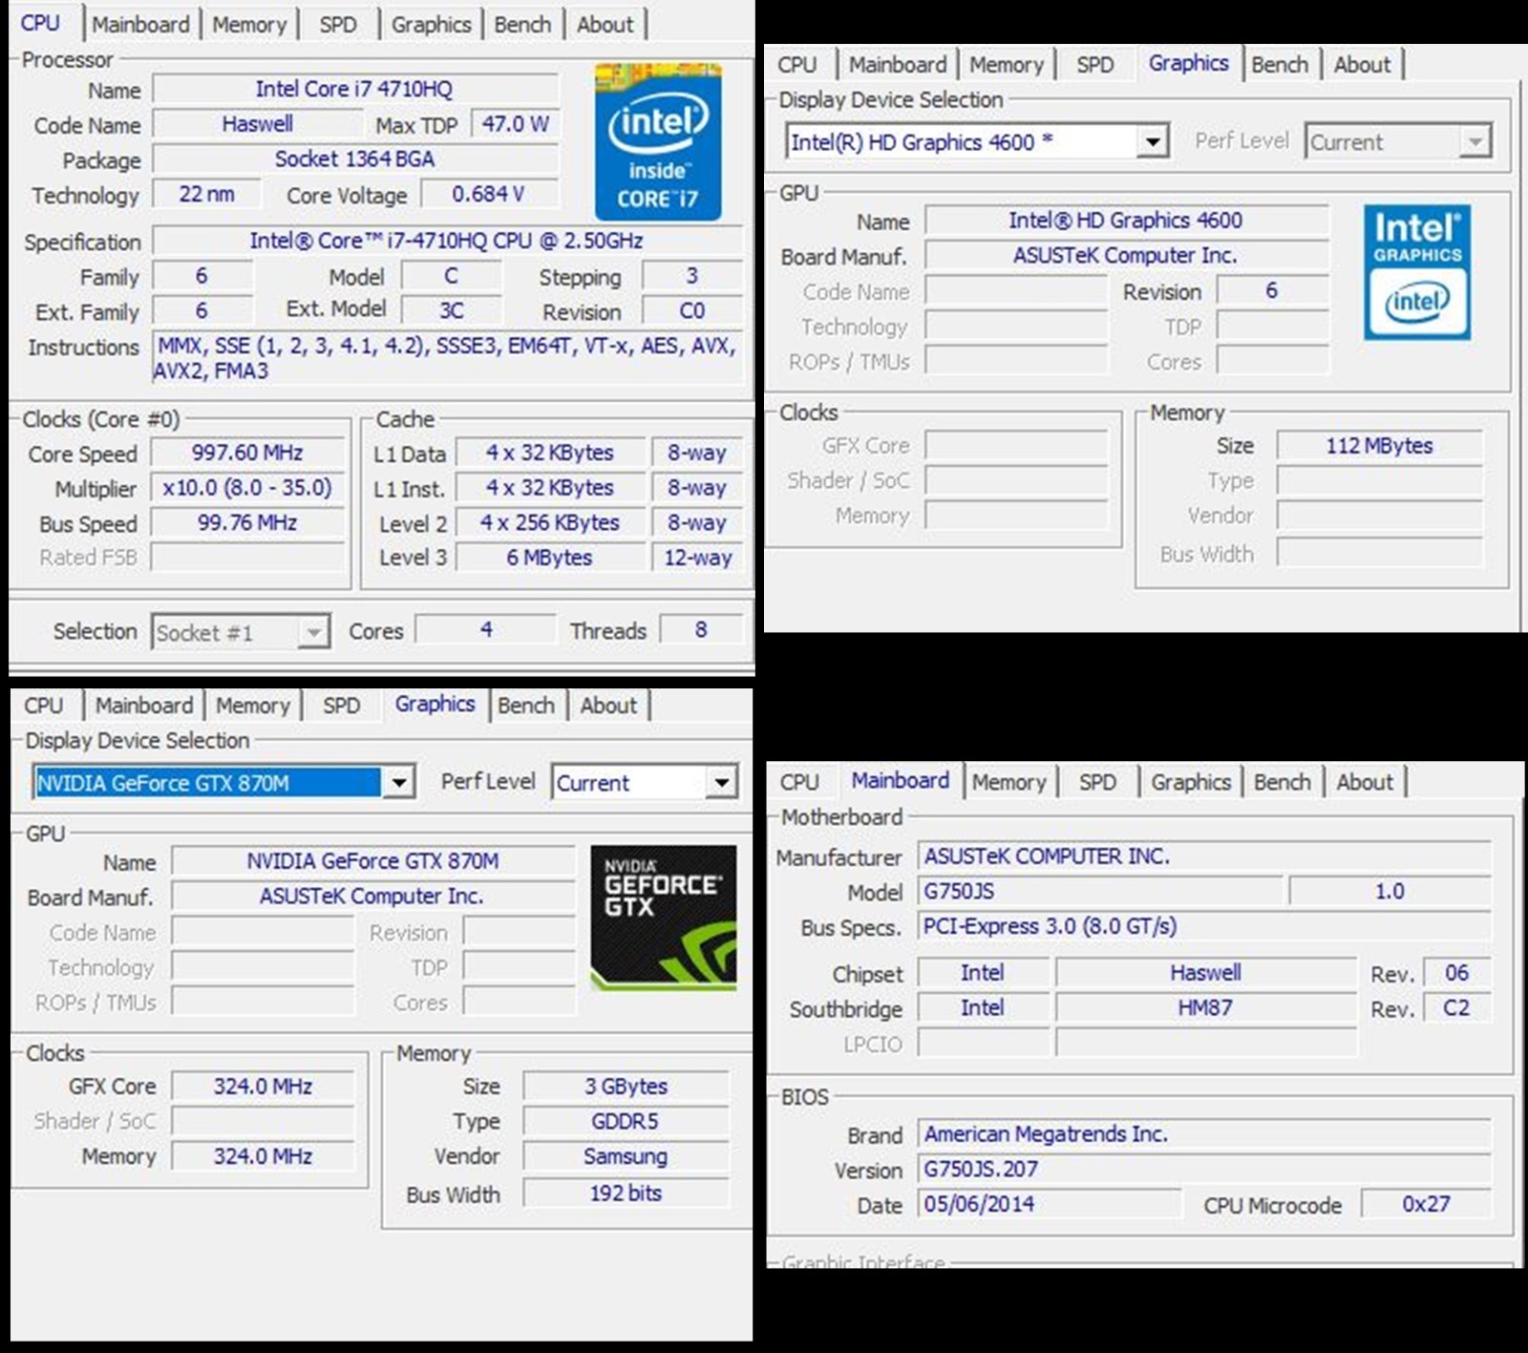The height and width of the screenshot is (1353, 1528).
Task: Switch to Memory tab in the Intel HD Graphics window
Action: coord(1007,65)
